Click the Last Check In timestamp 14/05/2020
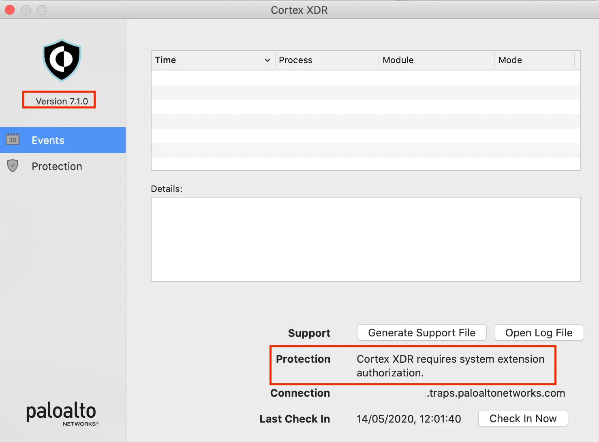The height and width of the screenshot is (442, 599). 409,419
